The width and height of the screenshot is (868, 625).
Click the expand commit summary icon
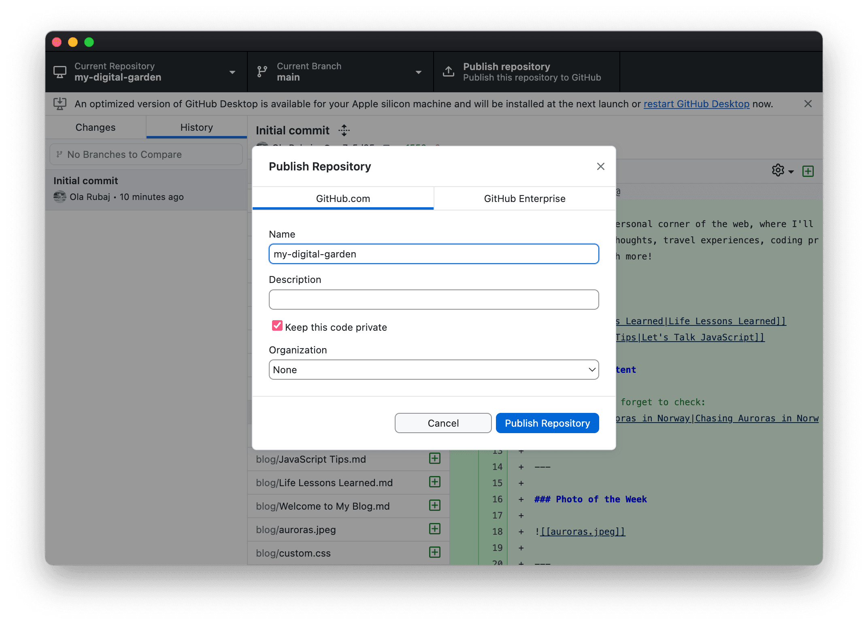point(344,130)
